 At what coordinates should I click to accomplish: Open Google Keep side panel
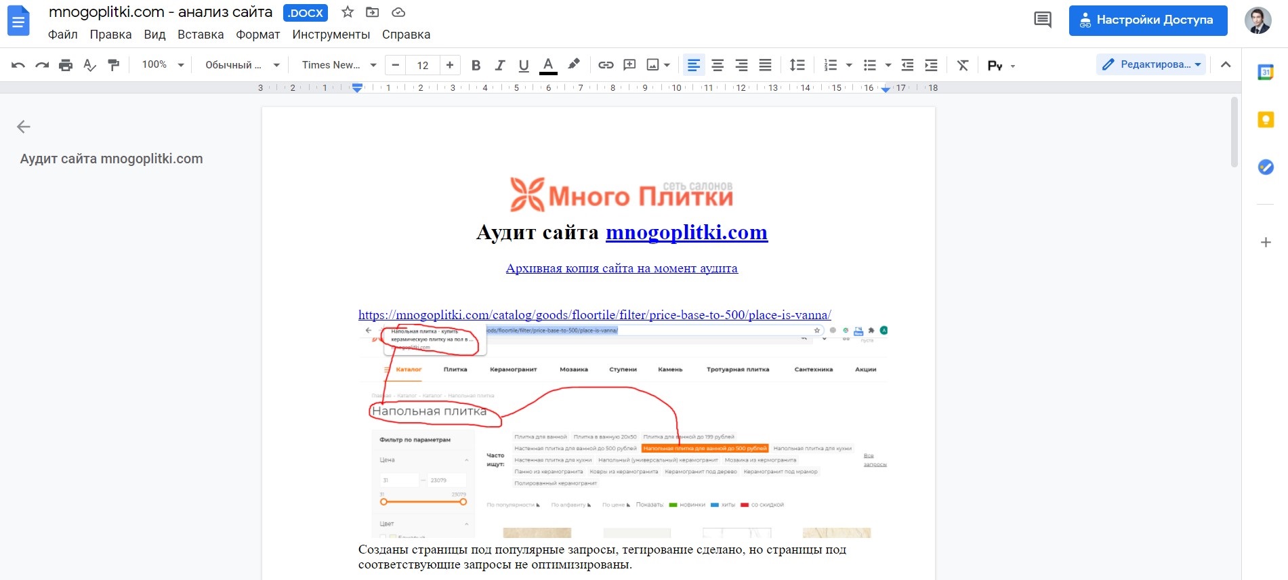[x=1266, y=120]
